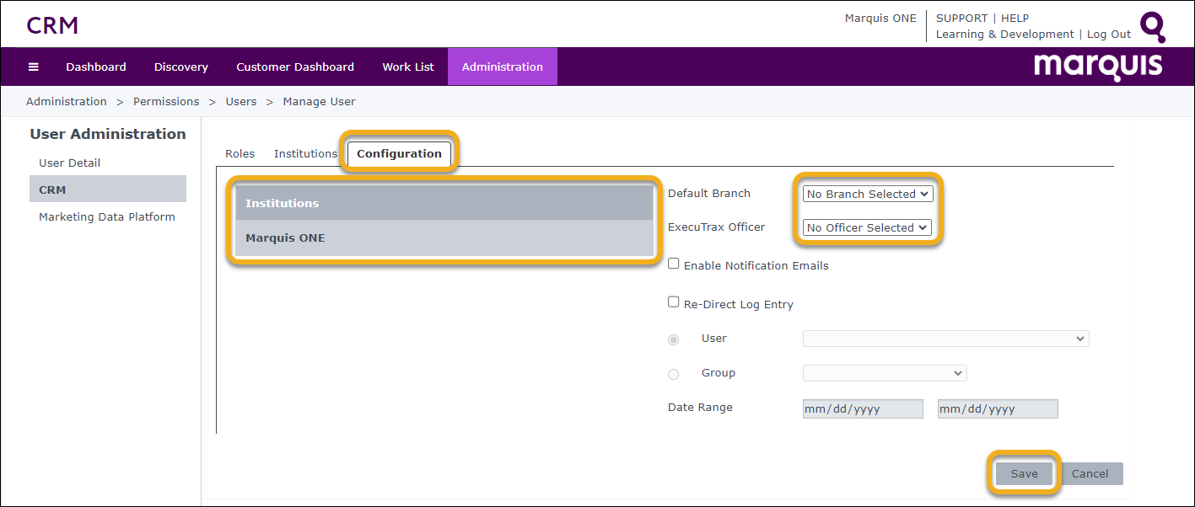Open the SUPPORT link
The height and width of the screenshot is (507, 1195).
(961, 18)
